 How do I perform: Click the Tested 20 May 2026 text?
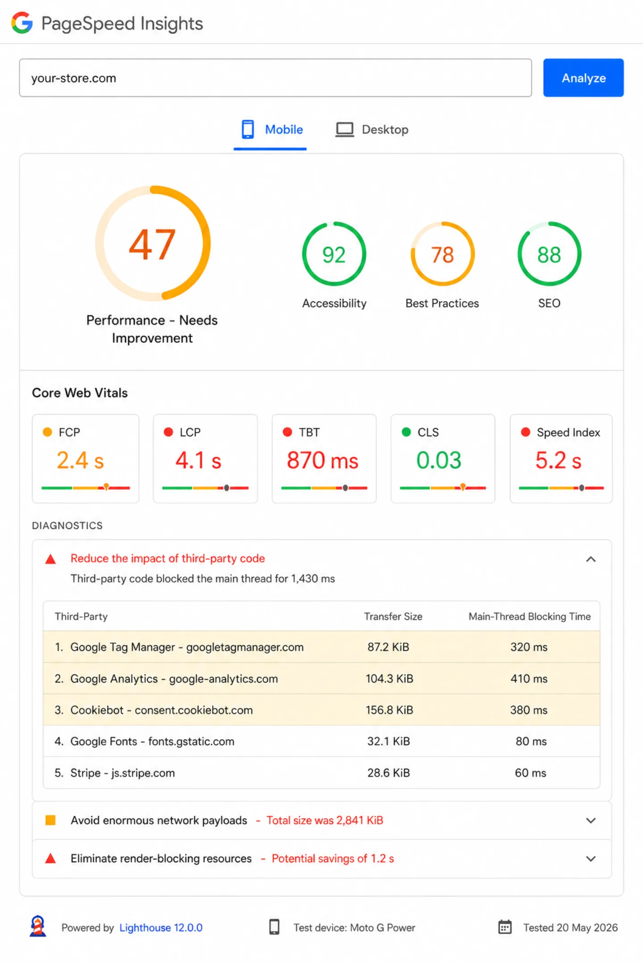pyautogui.click(x=570, y=927)
